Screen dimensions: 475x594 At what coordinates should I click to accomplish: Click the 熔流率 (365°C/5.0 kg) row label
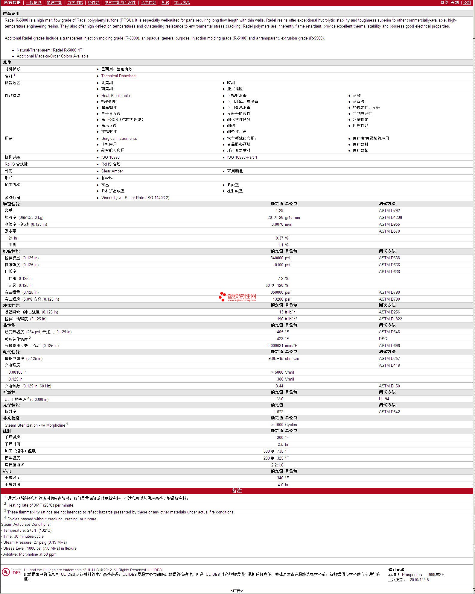pos(24,218)
